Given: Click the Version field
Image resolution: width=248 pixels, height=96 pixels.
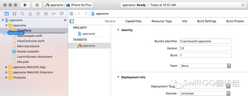Looking at the screenshot, I should (x=205, y=48).
